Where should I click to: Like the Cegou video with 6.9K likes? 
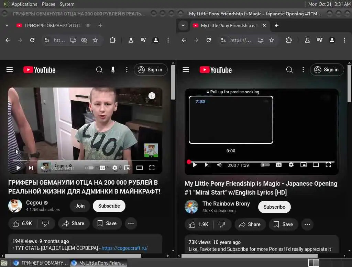[22, 223]
